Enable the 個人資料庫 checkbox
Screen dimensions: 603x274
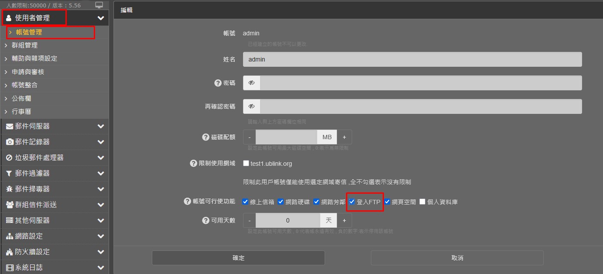(x=422, y=202)
